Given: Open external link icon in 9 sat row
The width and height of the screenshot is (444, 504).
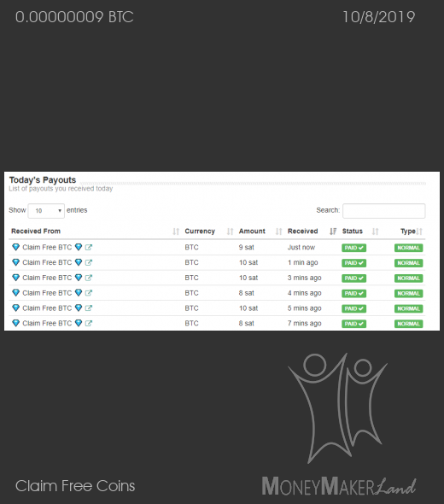Looking at the screenshot, I should (89, 247).
